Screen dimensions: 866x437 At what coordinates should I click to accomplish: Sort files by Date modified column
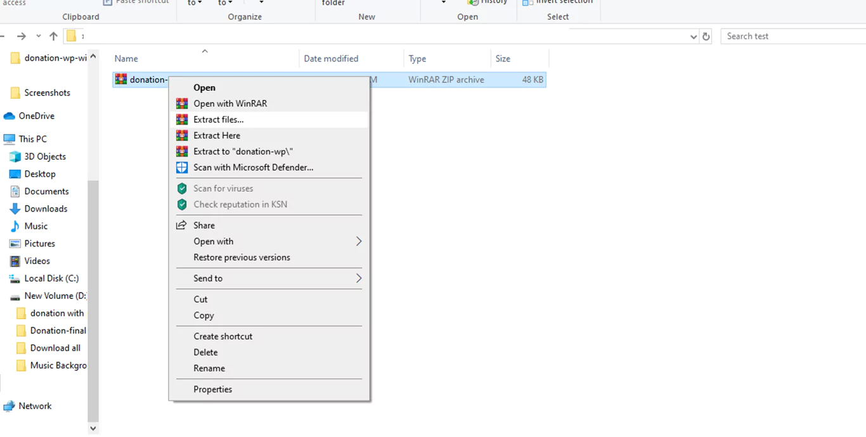[x=331, y=59]
